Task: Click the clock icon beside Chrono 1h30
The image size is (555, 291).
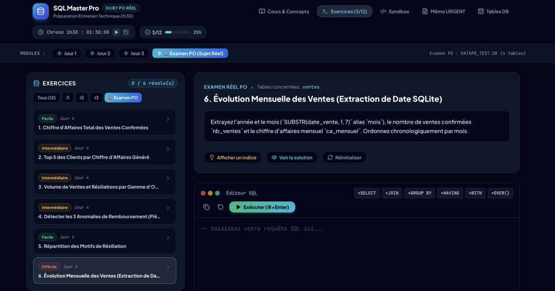Action: (41, 32)
